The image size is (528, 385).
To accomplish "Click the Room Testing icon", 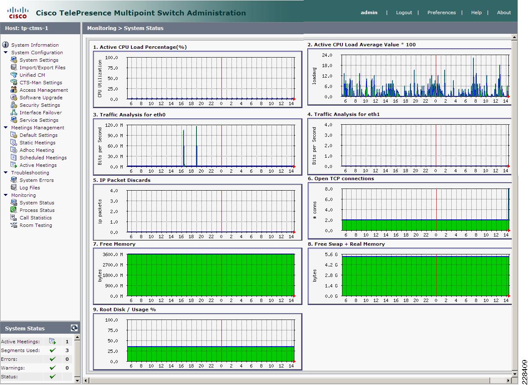I will click(14, 225).
